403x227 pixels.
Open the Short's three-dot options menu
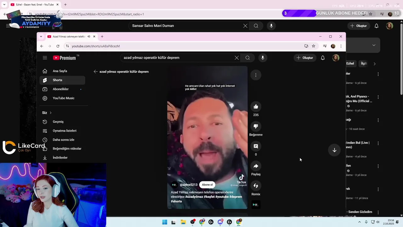tap(256, 75)
